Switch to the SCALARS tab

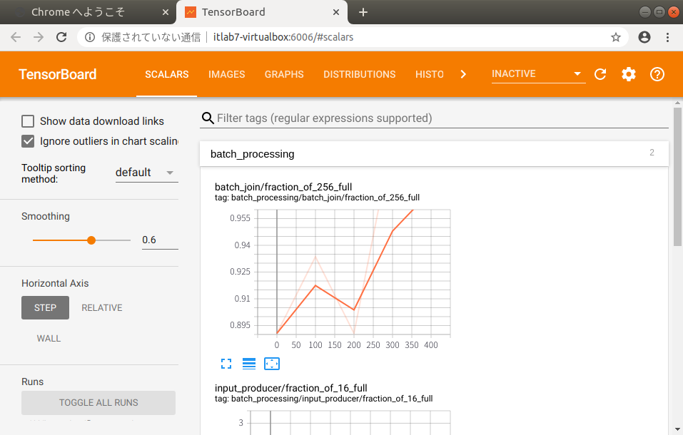tap(167, 74)
